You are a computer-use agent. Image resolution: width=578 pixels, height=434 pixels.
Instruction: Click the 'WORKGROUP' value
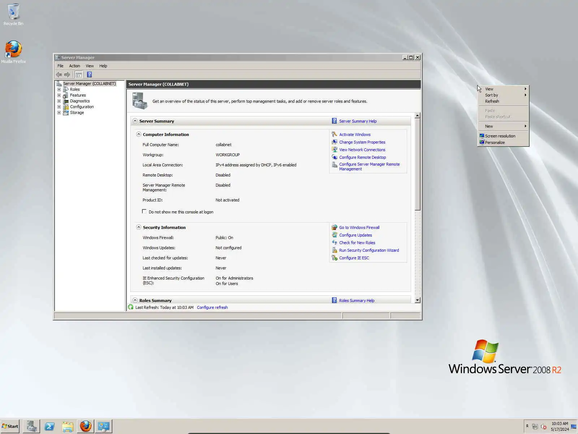[228, 155]
